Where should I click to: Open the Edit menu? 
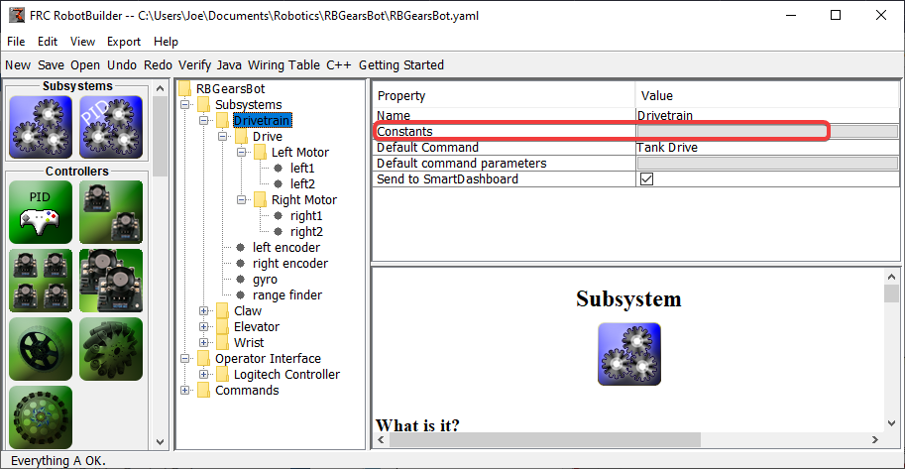click(x=48, y=42)
